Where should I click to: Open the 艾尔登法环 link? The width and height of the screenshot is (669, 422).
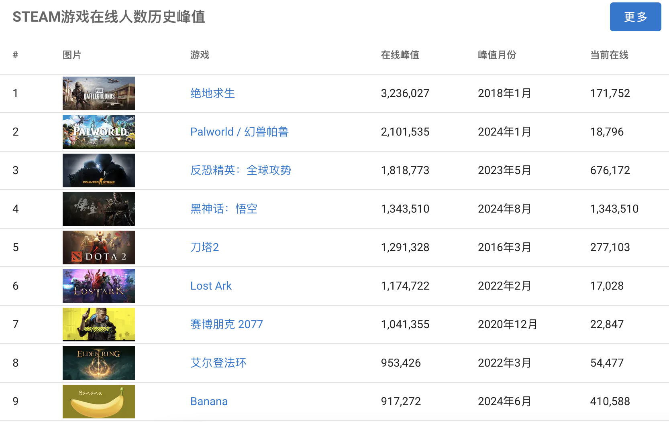tap(218, 363)
